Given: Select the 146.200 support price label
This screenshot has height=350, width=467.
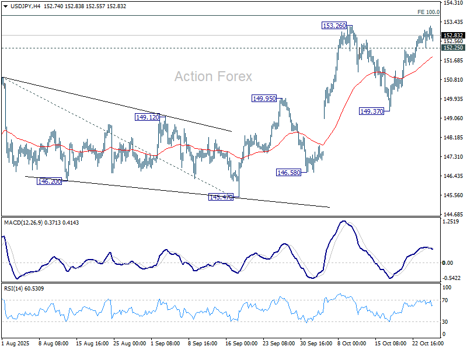Looking at the screenshot, I should 50,181.
